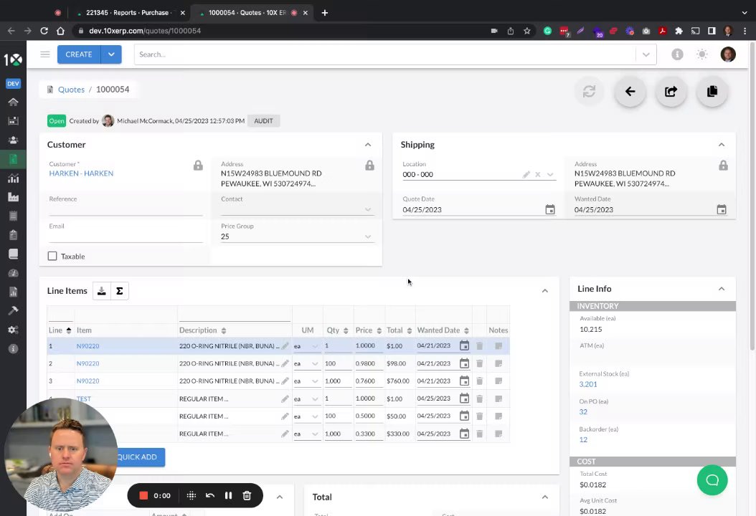Click the home icon in sidebar
The image size is (756, 516).
click(13, 102)
